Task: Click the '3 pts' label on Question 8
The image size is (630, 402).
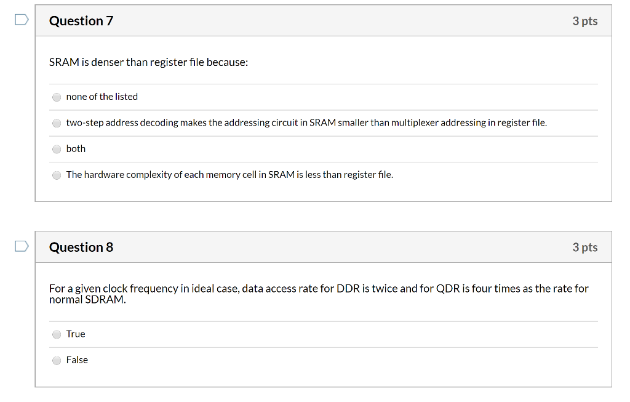Action: tap(584, 247)
